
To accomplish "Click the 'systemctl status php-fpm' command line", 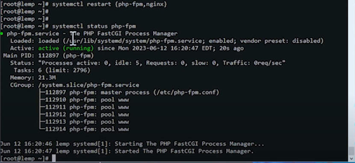I will pyautogui.click(x=94, y=26).
